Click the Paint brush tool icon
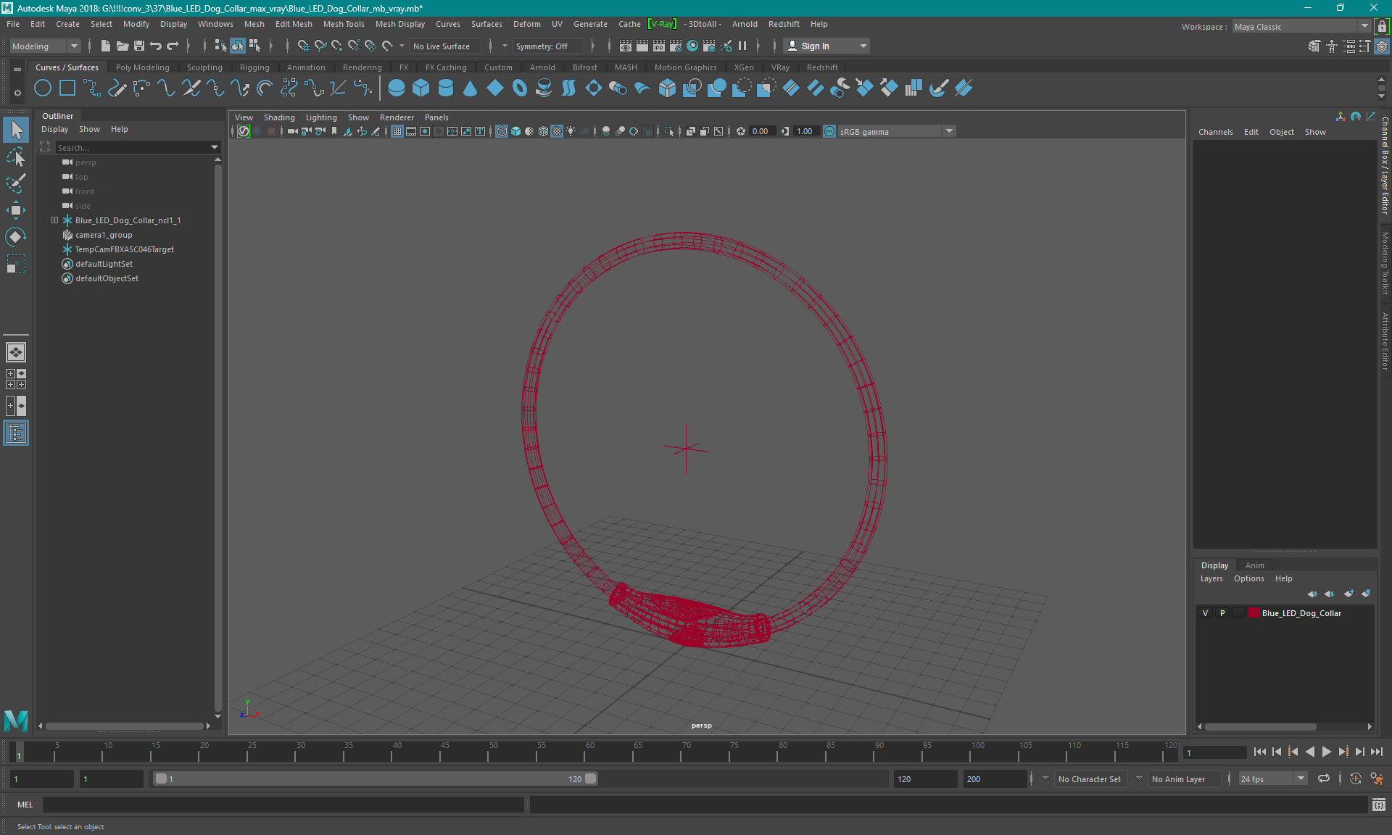 pyautogui.click(x=17, y=183)
